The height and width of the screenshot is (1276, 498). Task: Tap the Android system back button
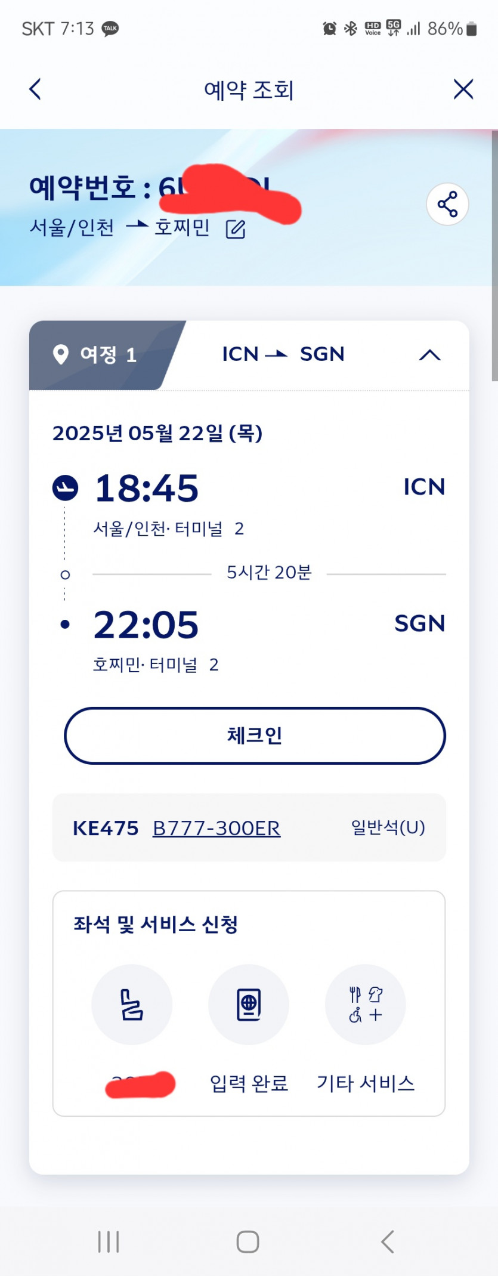tap(388, 1242)
